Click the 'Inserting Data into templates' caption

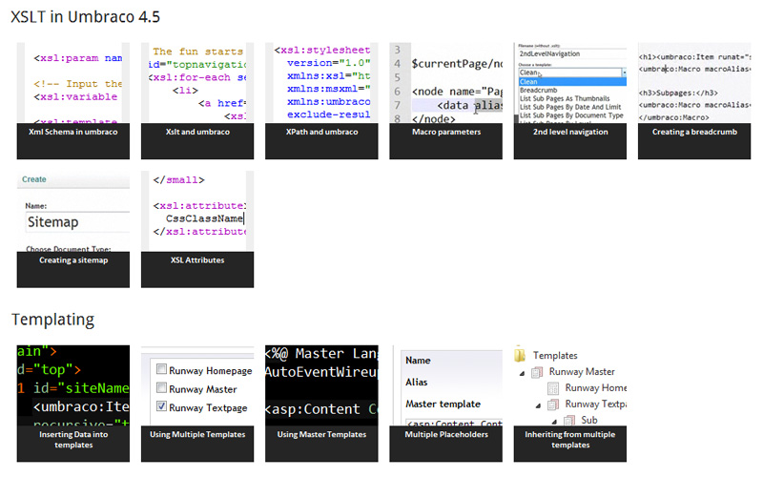point(73,440)
